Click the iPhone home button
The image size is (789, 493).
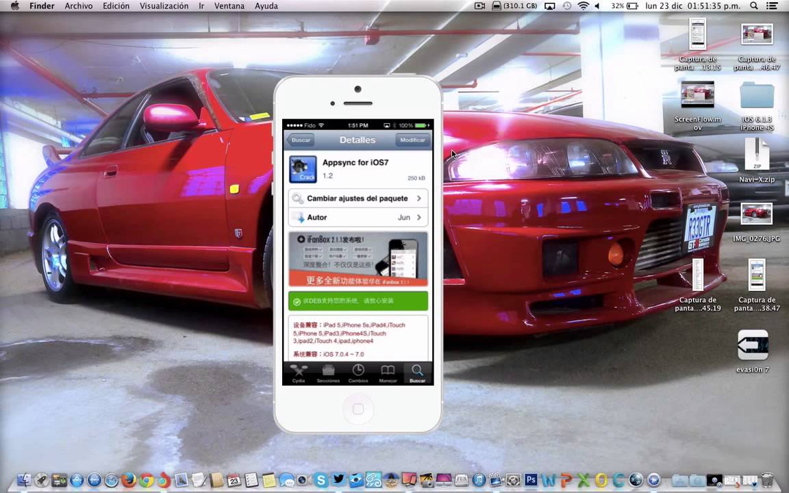[x=358, y=409]
